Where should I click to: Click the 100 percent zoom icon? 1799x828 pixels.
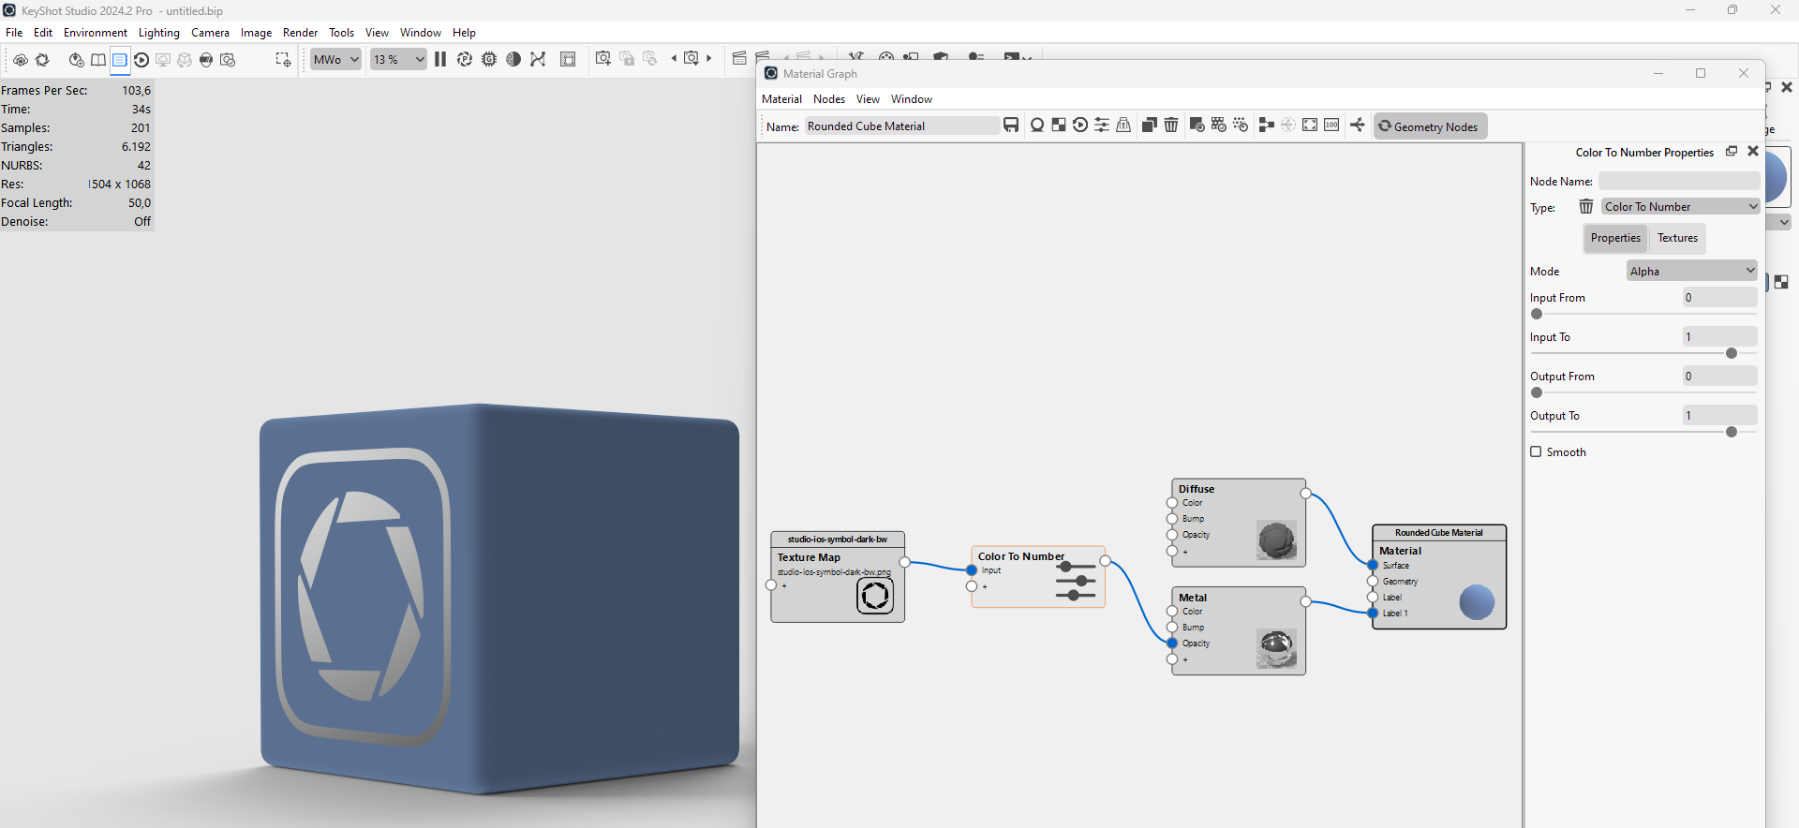click(1331, 126)
